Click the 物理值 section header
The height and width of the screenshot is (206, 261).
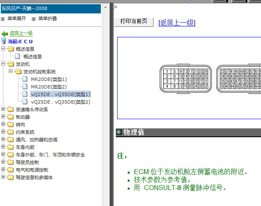coord(188,133)
